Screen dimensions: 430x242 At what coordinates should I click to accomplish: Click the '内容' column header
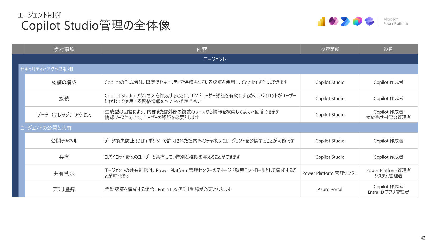(202, 49)
